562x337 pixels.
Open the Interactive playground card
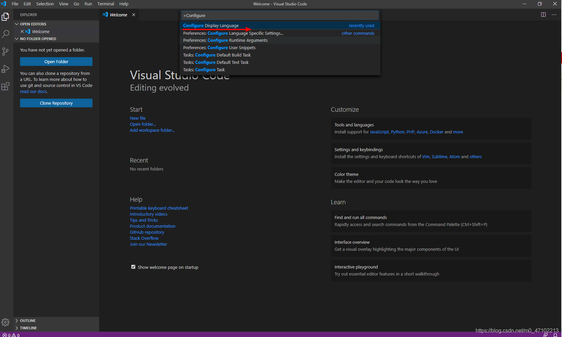point(431,270)
